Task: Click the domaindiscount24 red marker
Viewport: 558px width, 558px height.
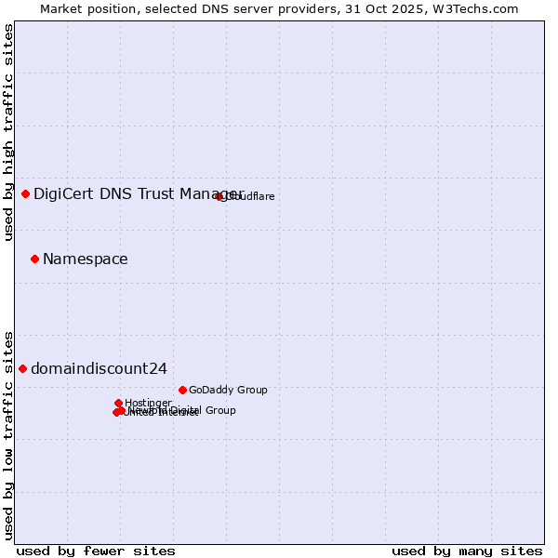Action: click(23, 368)
